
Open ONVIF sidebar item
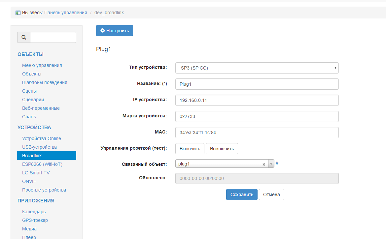29,181
